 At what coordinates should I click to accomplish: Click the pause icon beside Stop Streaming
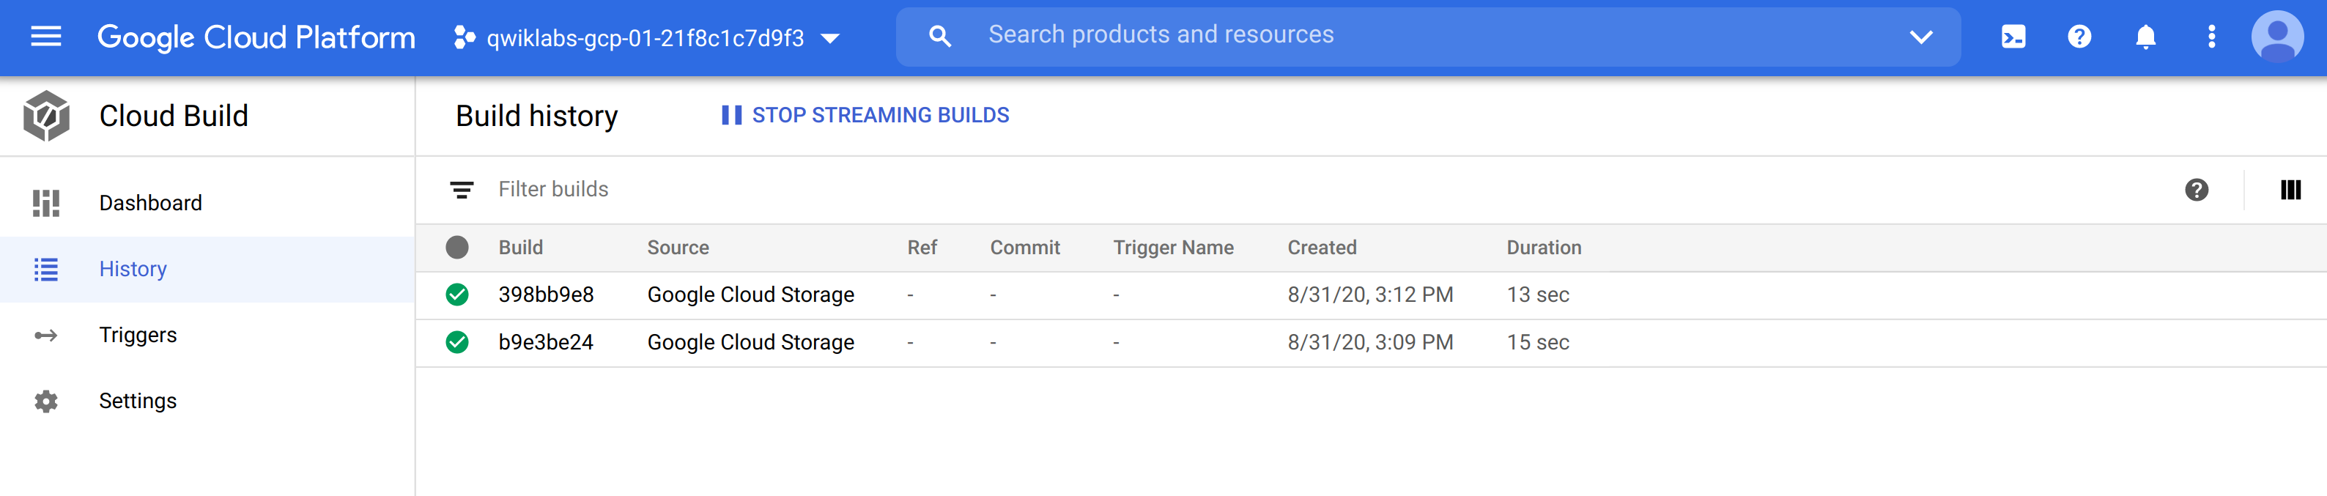(x=732, y=115)
